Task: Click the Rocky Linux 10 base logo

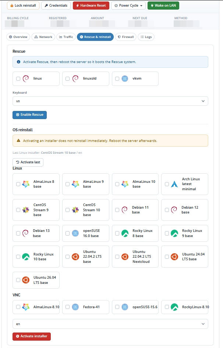Action: pos(26,257)
